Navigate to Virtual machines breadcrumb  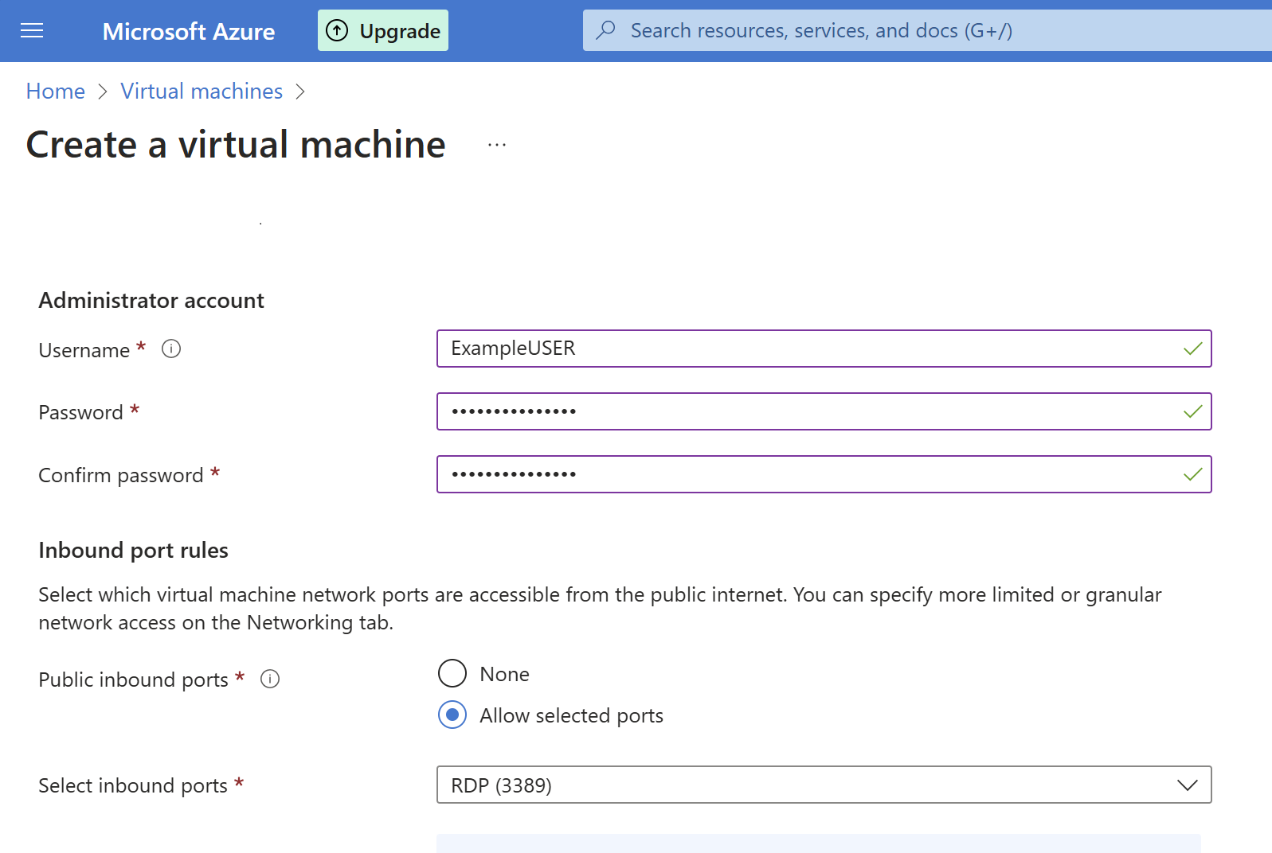pyautogui.click(x=202, y=92)
